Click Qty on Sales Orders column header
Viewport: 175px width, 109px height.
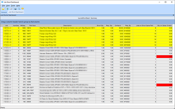coord(164,26)
